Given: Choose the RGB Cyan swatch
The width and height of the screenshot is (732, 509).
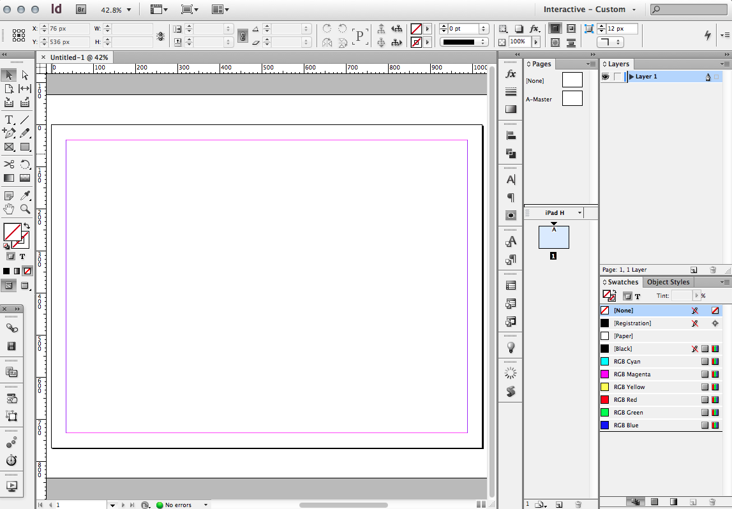Looking at the screenshot, I should 660,362.
